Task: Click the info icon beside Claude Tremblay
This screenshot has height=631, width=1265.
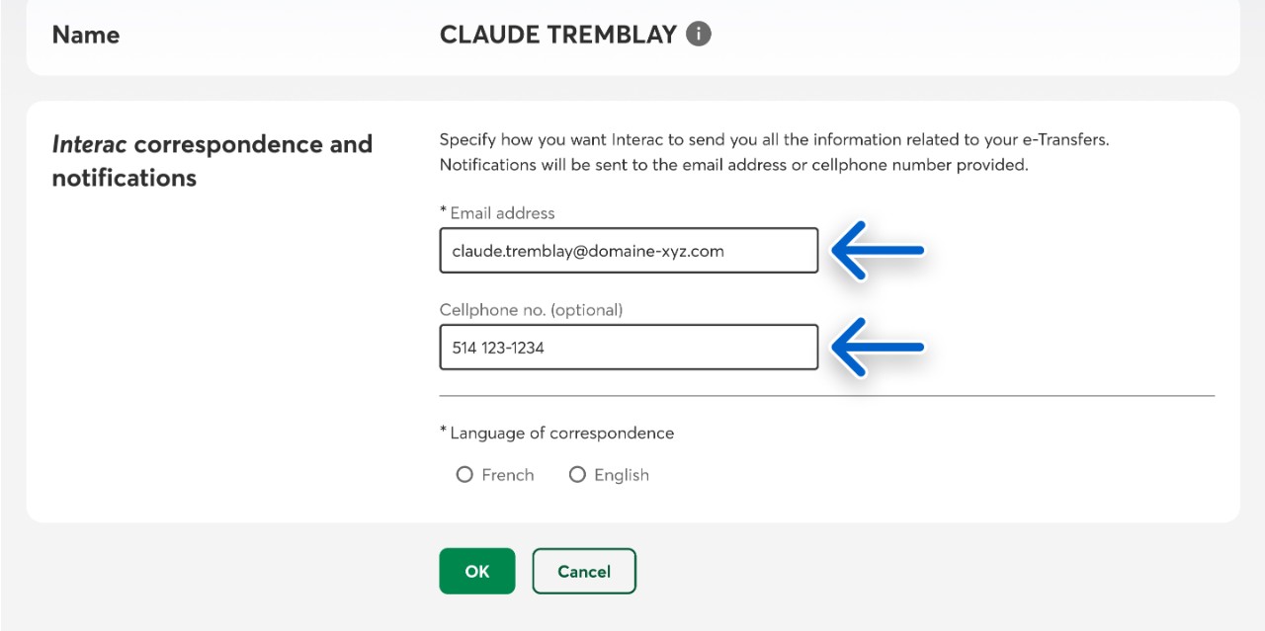Action: [699, 35]
